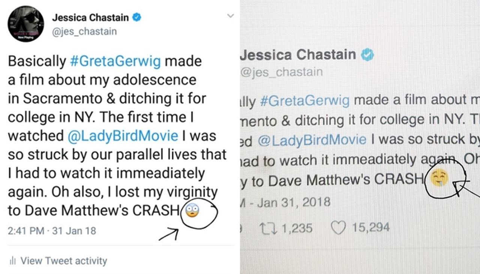Click verified badge in tweet with 15,294 likes
Image resolution: width=480 pixels, height=274 pixels.
tap(367, 55)
